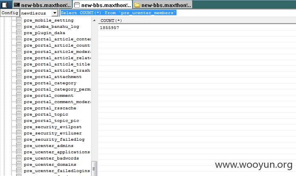Close the database tab
Viewport: 296px width, 176px height.
(x=127, y=4)
